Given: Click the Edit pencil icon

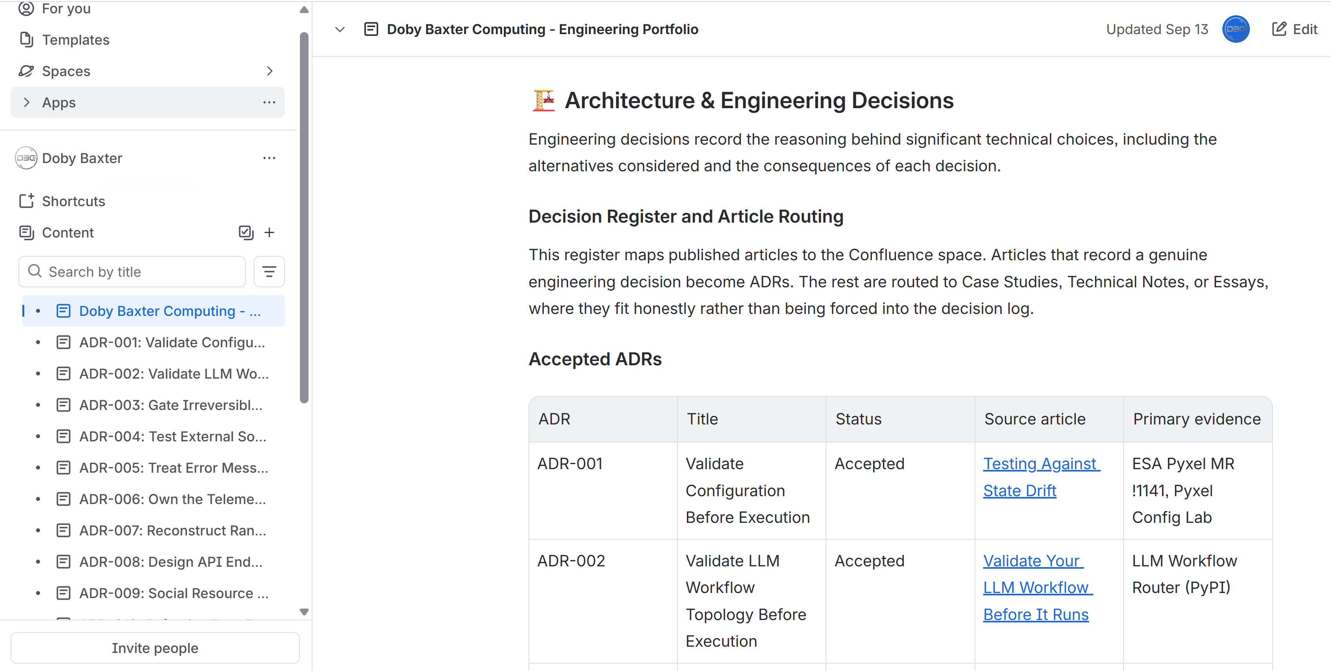Looking at the screenshot, I should click(1279, 29).
